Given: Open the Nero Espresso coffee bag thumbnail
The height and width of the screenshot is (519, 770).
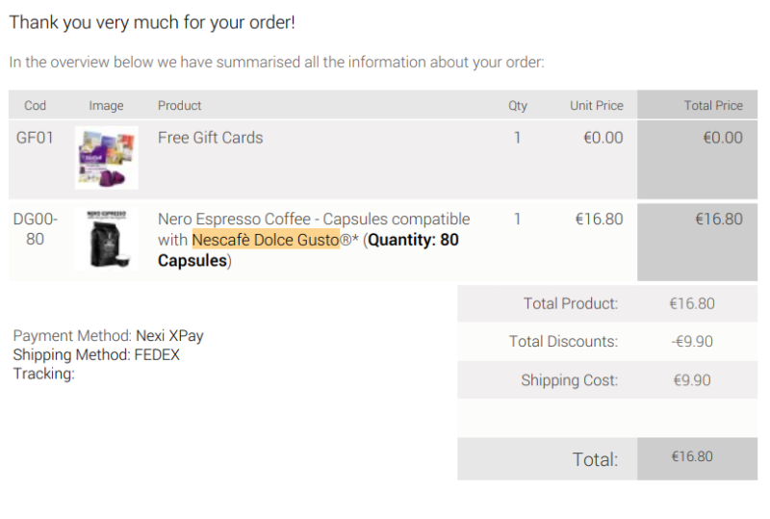Looking at the screenshot, I should [x=107, y=240].
